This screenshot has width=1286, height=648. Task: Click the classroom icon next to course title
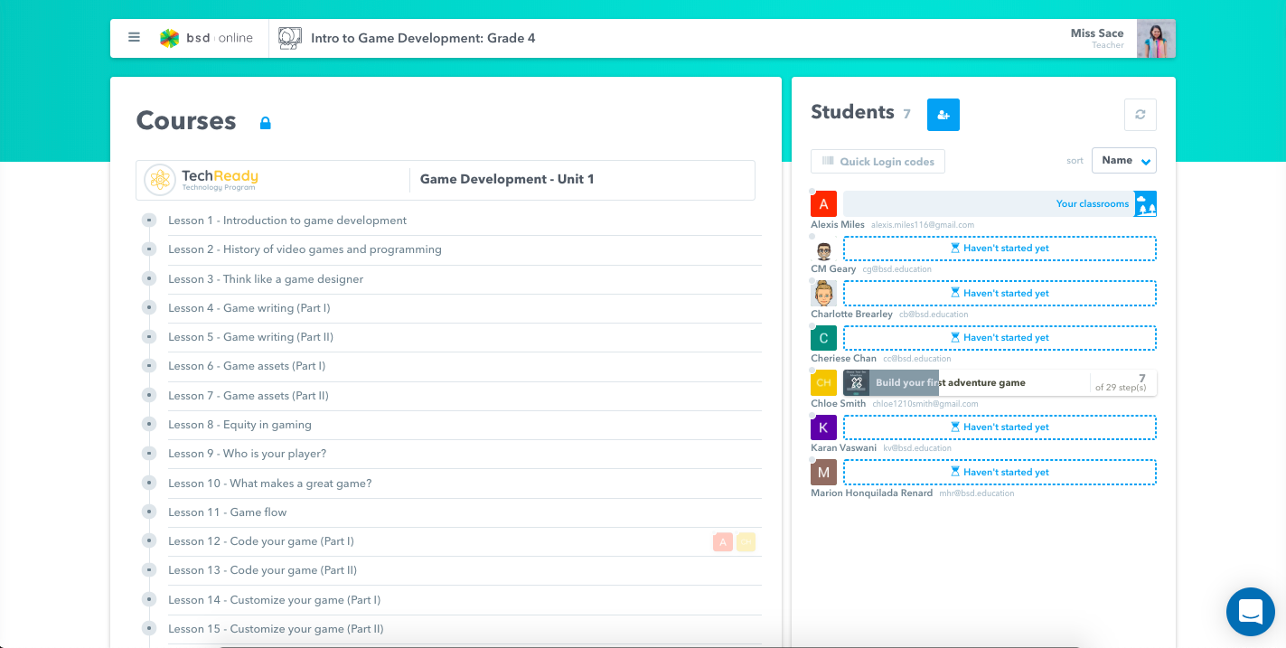pos(290,38)
